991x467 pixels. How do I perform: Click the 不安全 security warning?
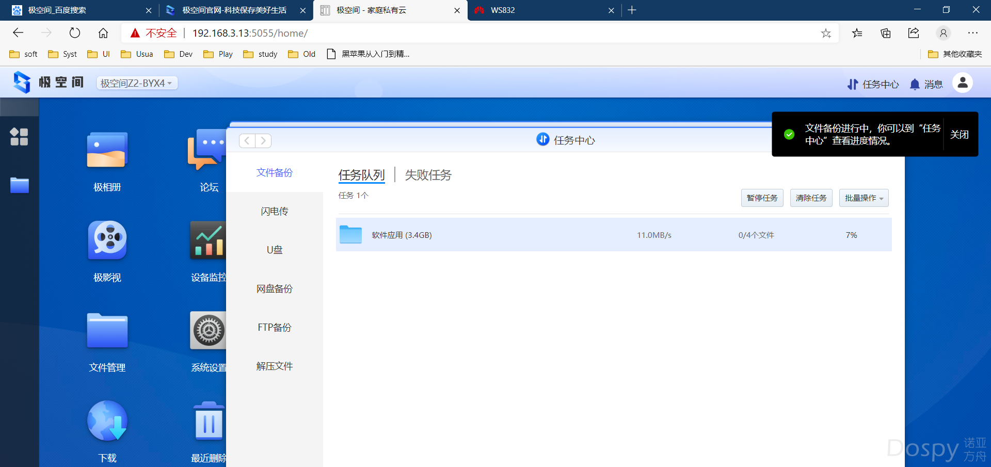[153, 33]
